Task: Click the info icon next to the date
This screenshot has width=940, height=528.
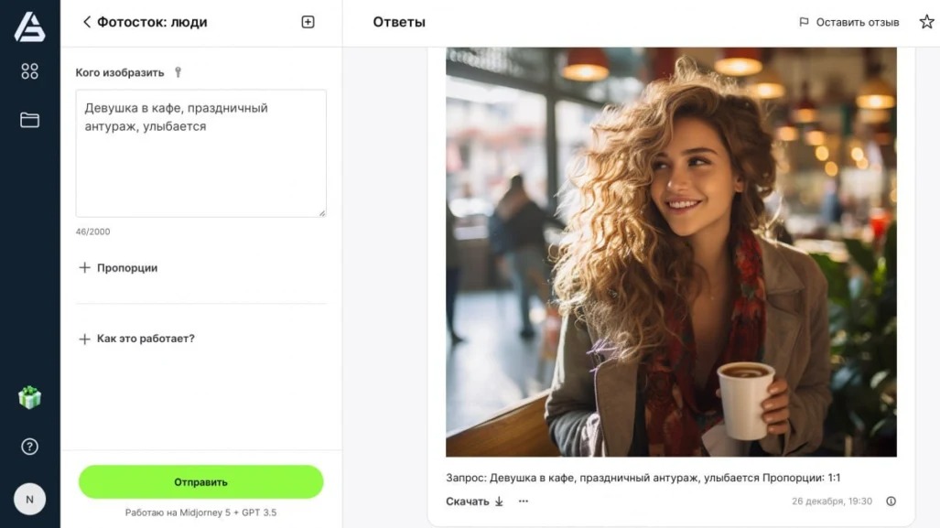Action: point(891,501)
